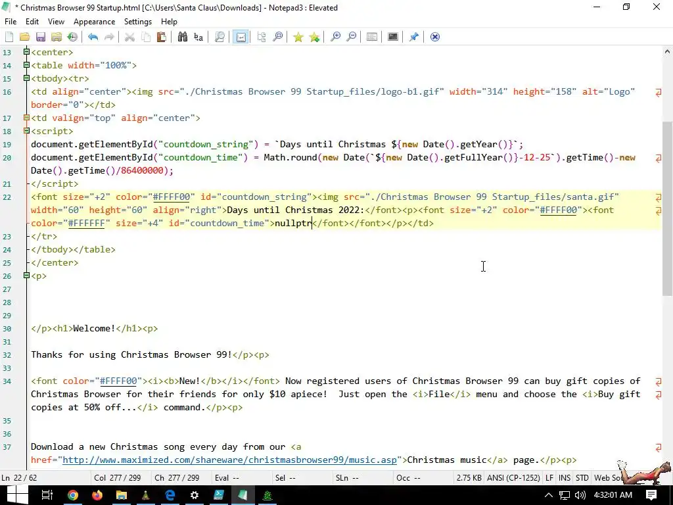Open the maximized.com music.asp URL
Viewport: 673px width, 505px height.
click(x=229, y=460)
